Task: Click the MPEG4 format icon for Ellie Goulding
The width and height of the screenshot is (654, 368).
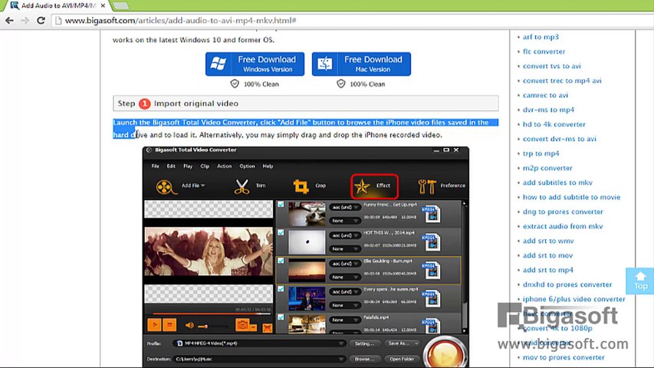Action: point(431,271)
